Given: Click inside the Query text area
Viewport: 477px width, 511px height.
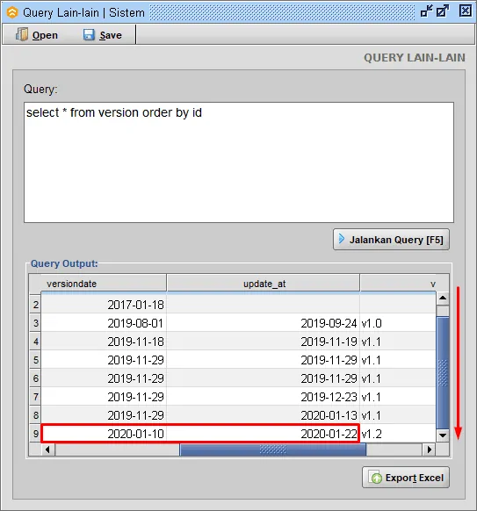Looking at the screenshot, I should pyautogui.click(x=239, y=162).
